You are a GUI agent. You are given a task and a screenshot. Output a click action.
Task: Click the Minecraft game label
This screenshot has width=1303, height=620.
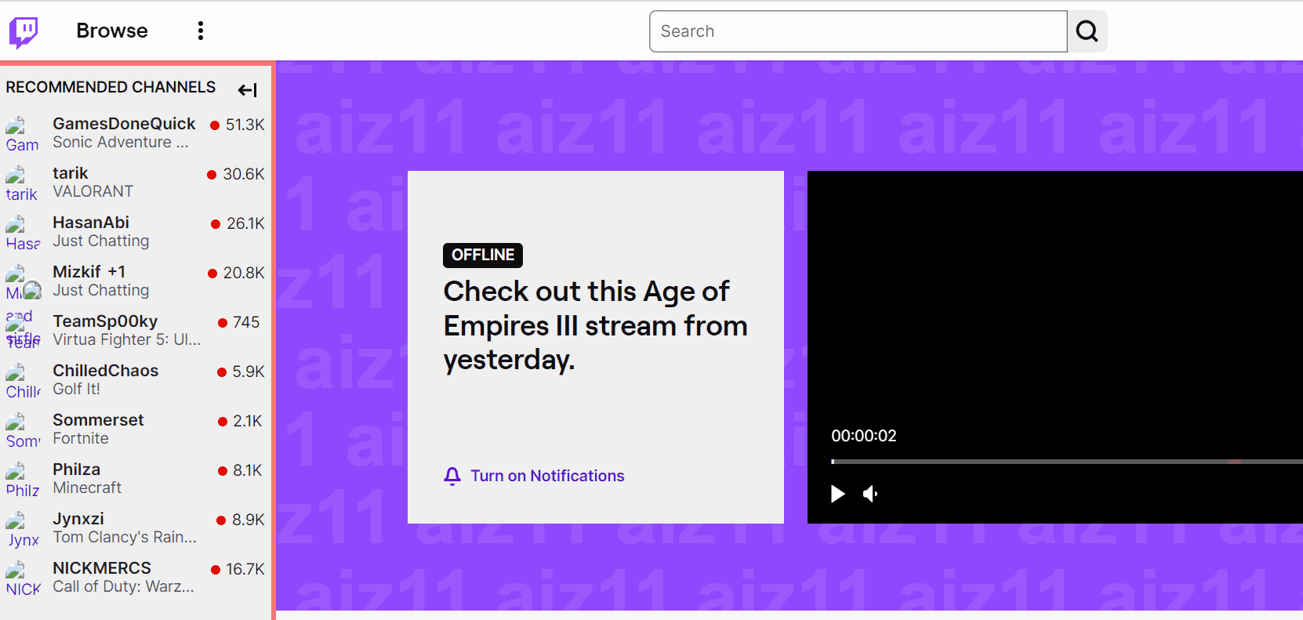87,488
